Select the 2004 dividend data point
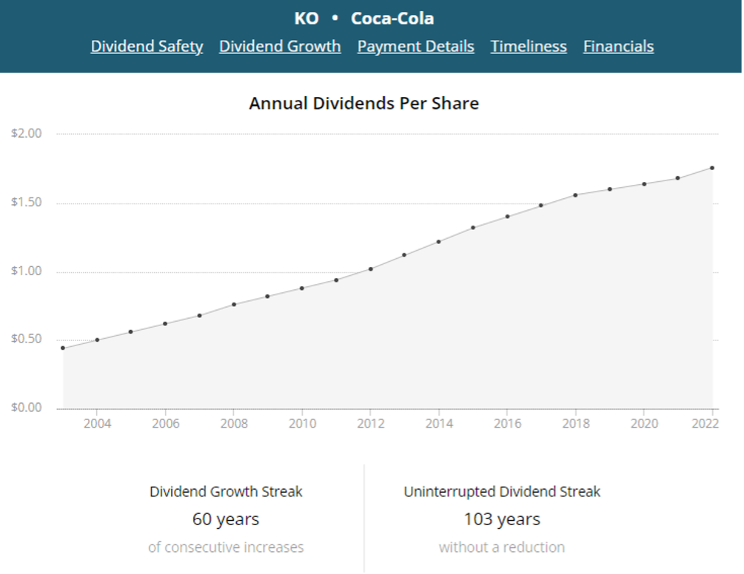 [x=97, y=340]
